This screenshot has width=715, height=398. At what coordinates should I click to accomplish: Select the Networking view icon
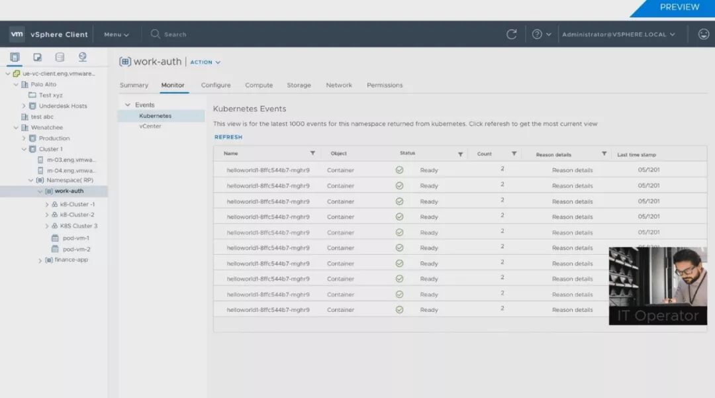pos(83,56)
